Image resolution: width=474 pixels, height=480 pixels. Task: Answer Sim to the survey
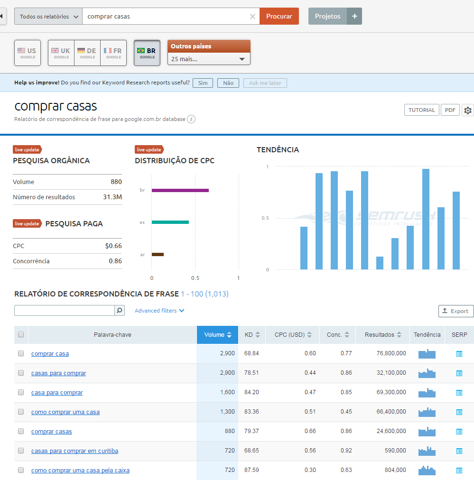[203, 83]
